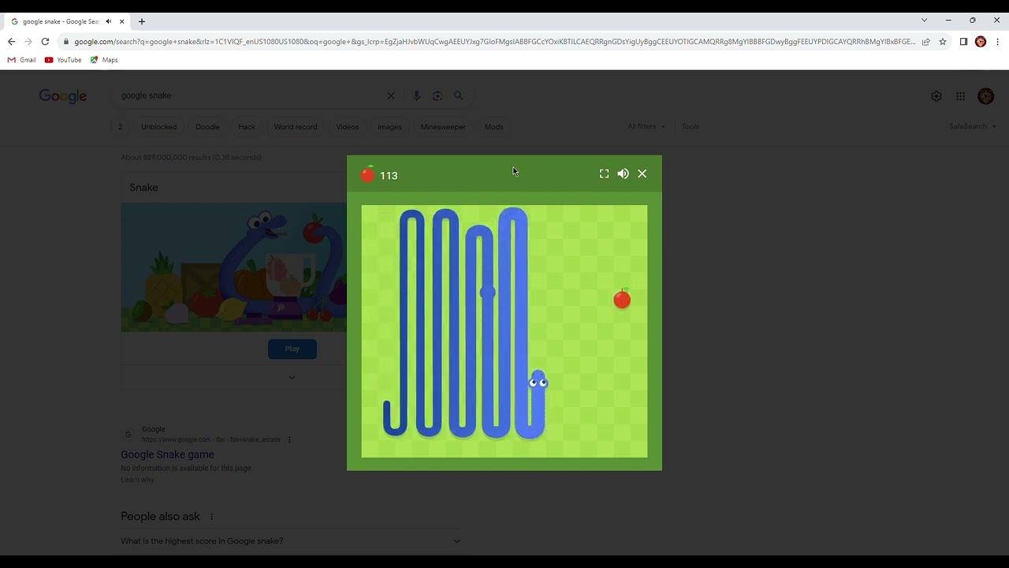1009x568 pixels.
Task: Open Google apps grid
Action: [960, 96]
